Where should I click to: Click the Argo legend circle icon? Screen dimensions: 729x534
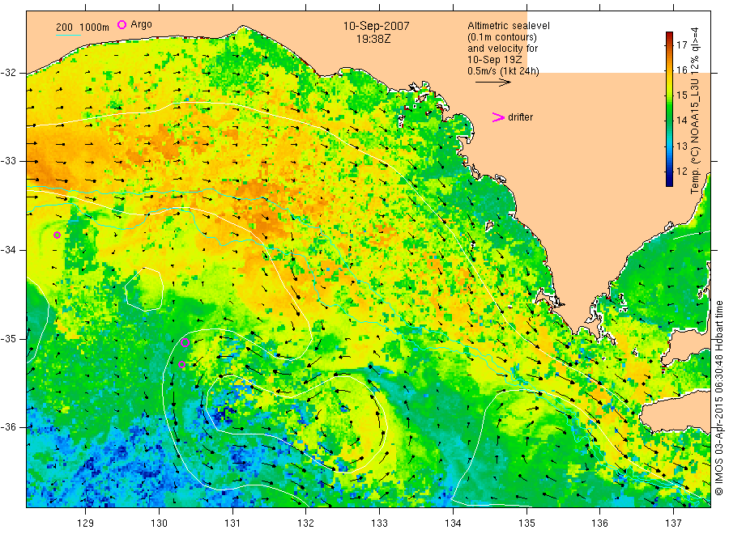[122, 24]
